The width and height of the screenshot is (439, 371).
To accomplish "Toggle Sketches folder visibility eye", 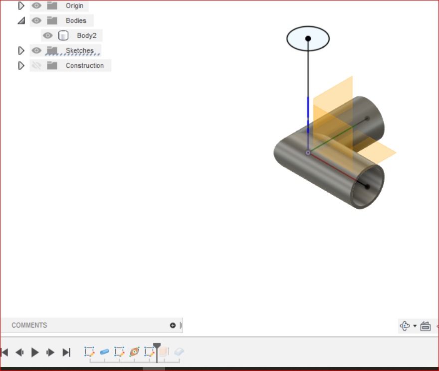I will [x=36, y=50].
